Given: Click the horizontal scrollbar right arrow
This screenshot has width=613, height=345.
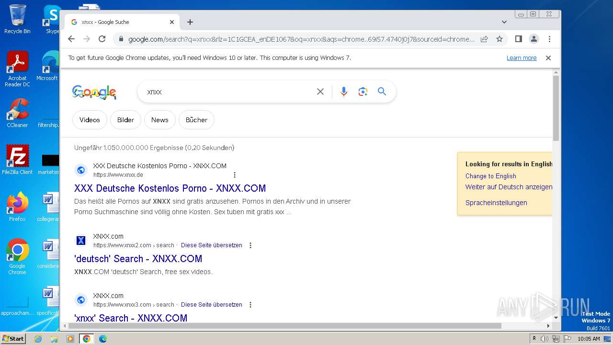Looking at the screenshot, I should 548,326.
